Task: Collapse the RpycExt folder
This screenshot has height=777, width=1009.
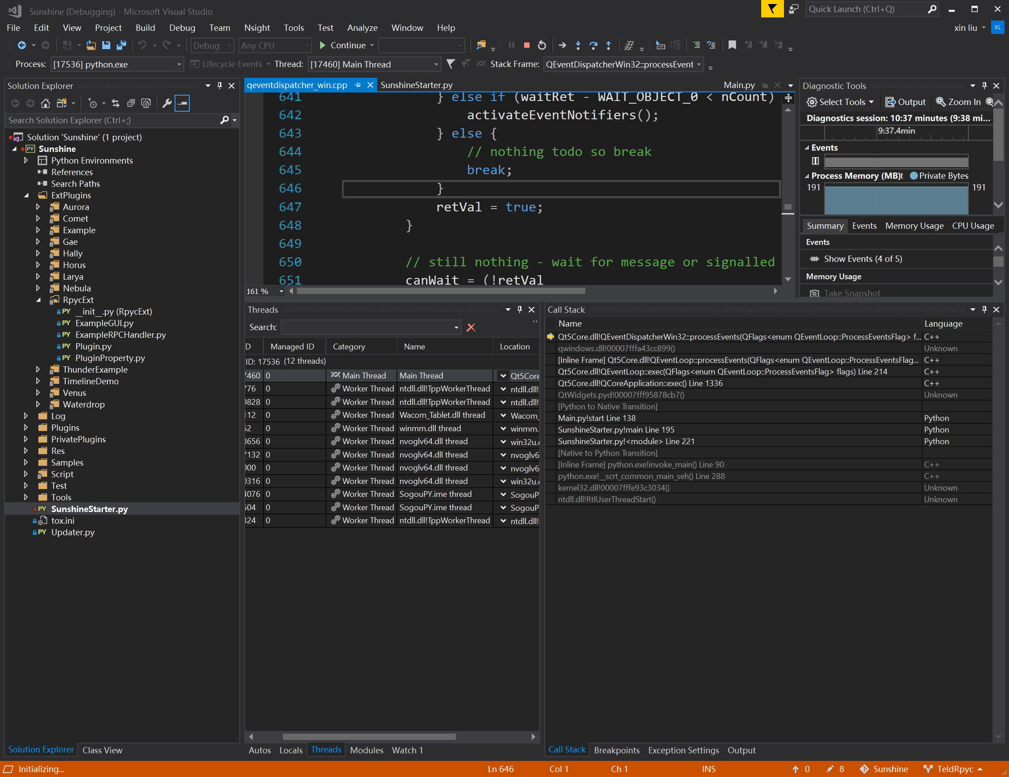Action: (x=39, y=300)
